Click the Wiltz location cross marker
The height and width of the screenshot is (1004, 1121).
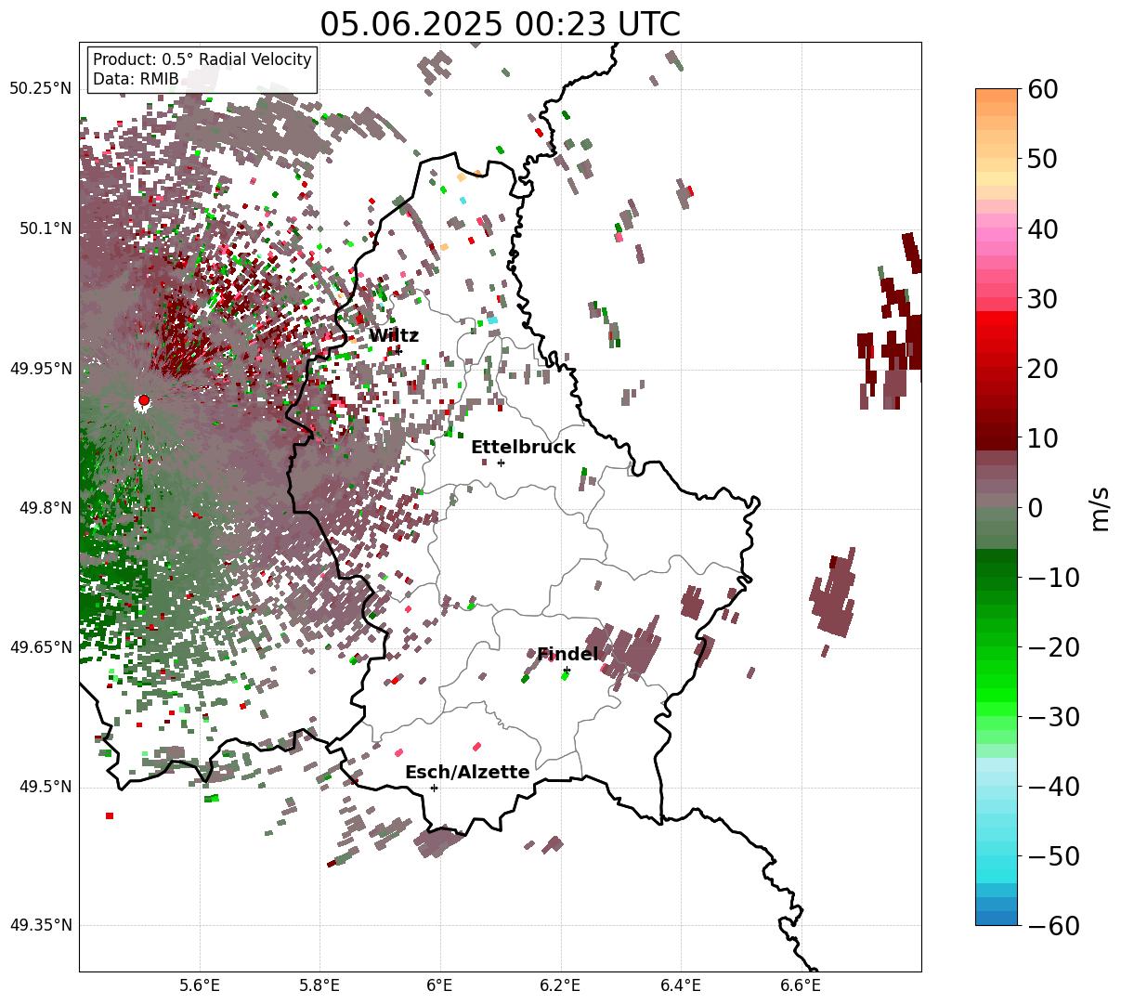[398, 351]
